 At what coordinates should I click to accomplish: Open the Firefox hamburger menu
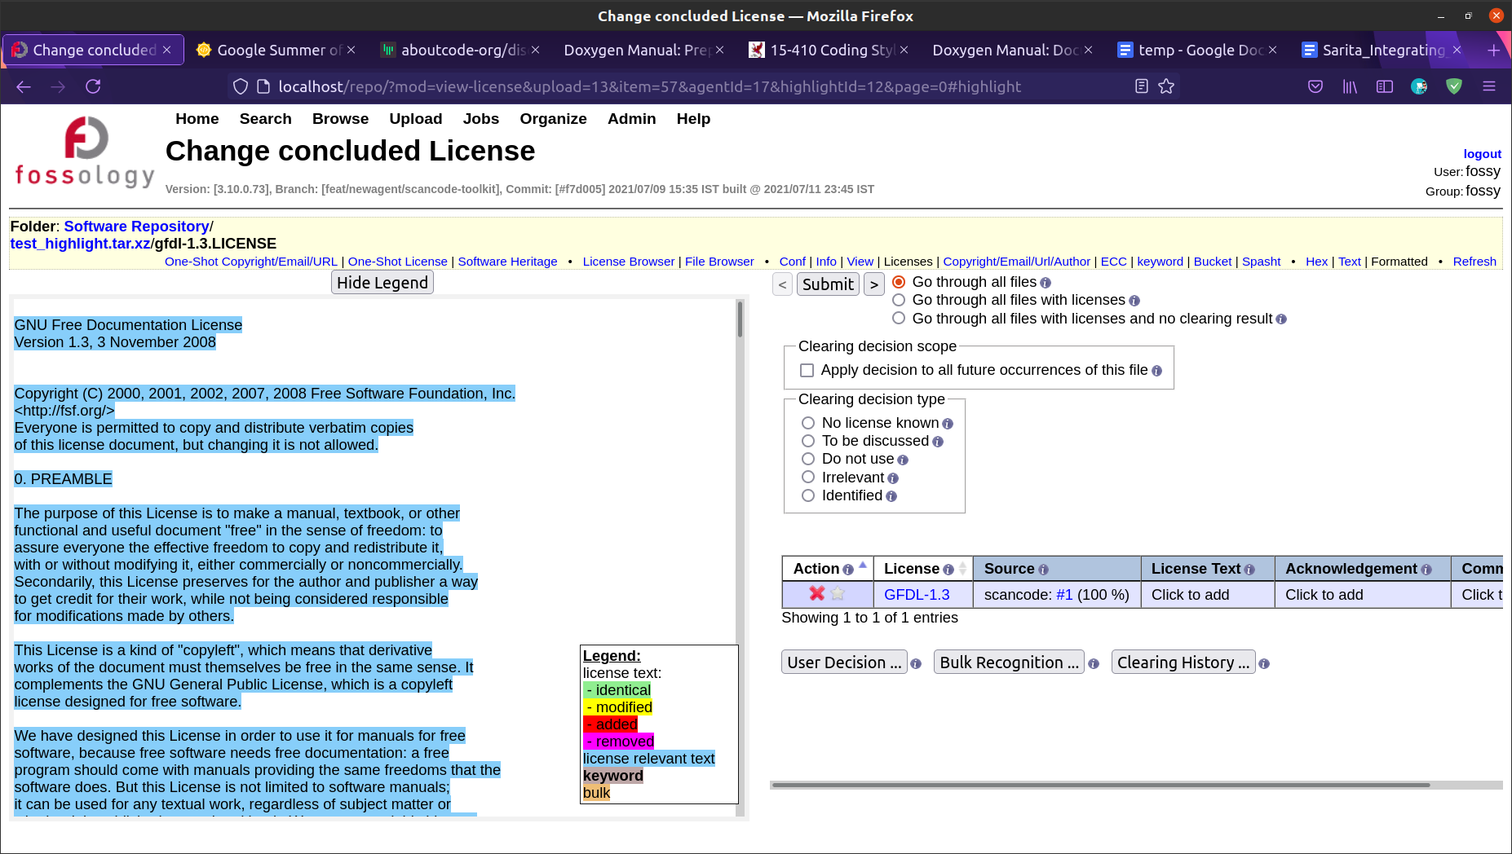point(1489,86)
